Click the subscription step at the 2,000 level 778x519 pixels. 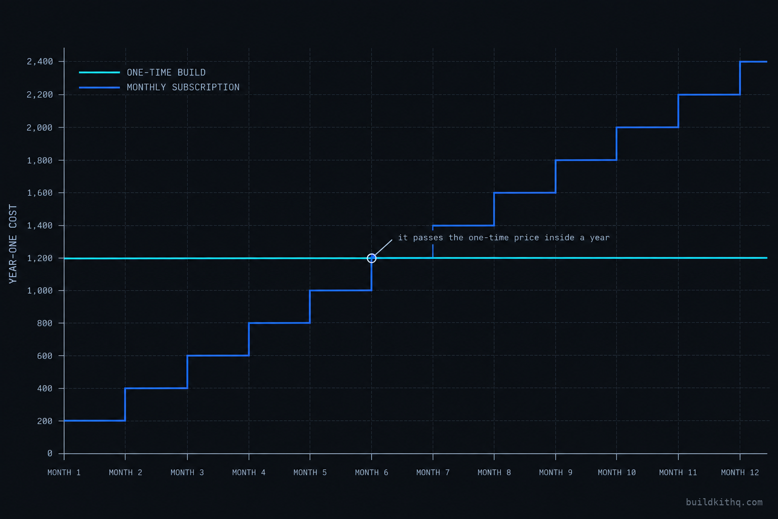pyautogui.click(x=647, y=127)
